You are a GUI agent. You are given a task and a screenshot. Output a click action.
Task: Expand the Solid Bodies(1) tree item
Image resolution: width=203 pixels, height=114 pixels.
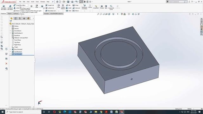[10, 33]
